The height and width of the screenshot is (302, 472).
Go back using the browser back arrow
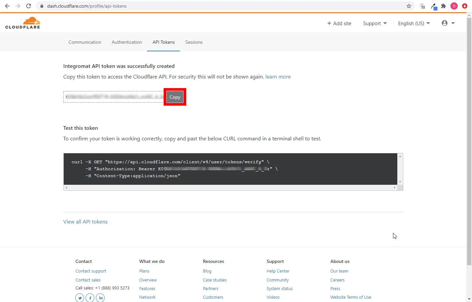point(7,6)
